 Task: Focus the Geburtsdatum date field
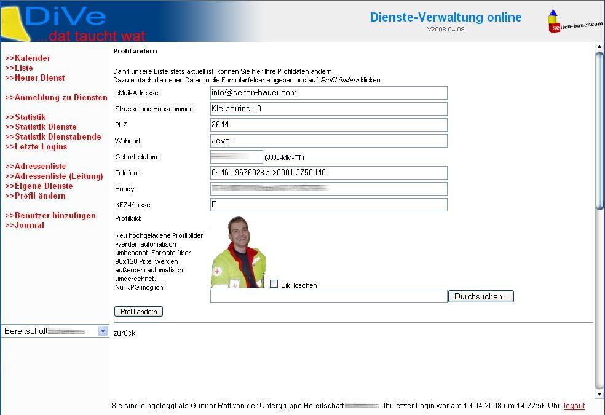[x=237, y=157]
